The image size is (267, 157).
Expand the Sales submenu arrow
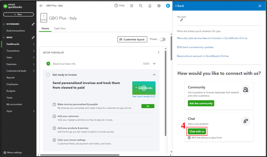(x=34, y=57)
